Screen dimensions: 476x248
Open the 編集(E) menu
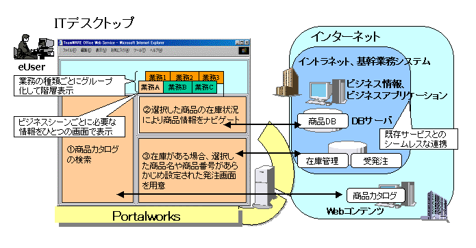click(86, 51)
